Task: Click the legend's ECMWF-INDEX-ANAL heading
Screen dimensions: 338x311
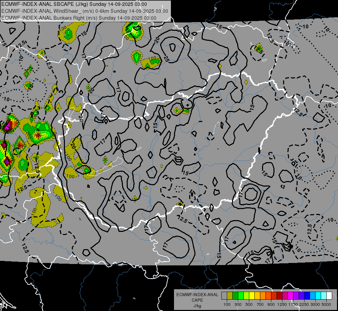Action: pos(197,295)
